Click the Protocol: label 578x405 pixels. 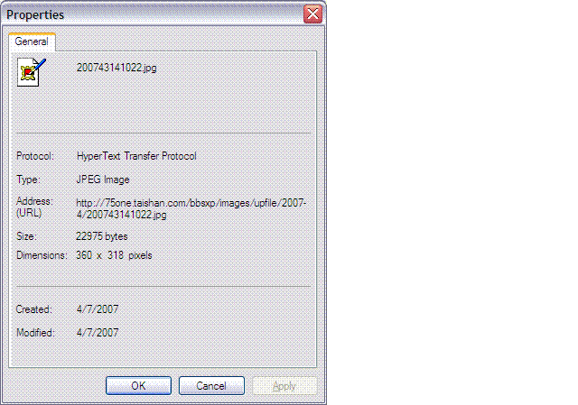(x=35, y=156)
